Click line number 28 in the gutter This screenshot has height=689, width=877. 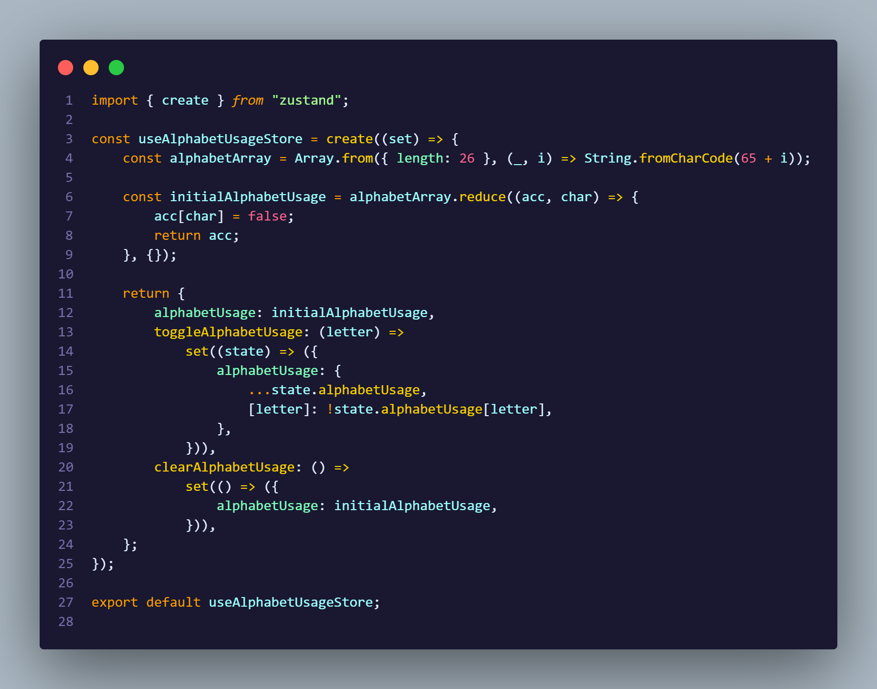[x=66, y=622]
